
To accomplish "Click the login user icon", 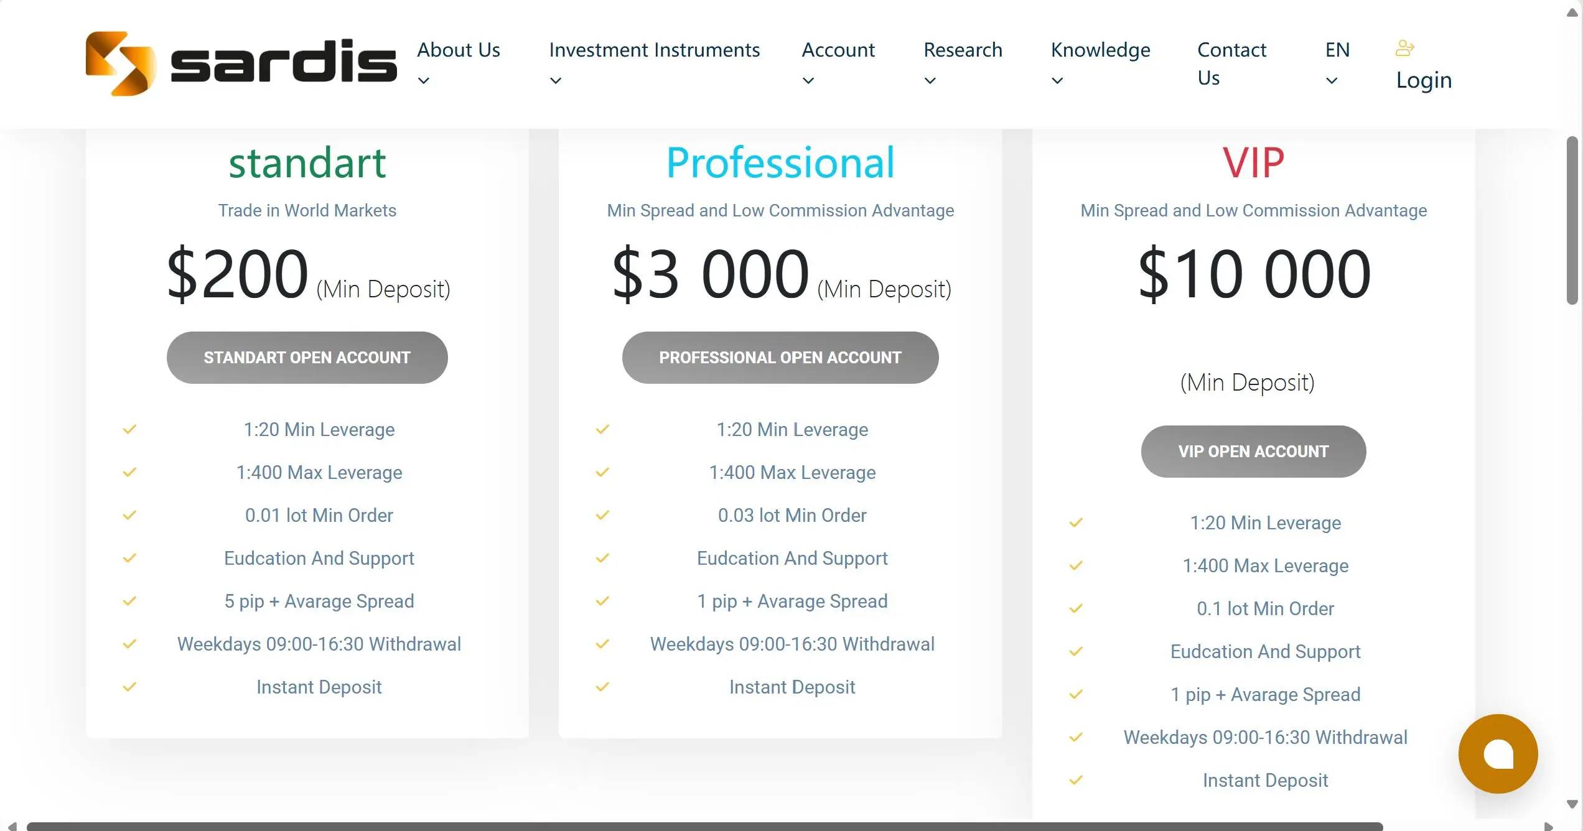I will (x=1405, y=48).
